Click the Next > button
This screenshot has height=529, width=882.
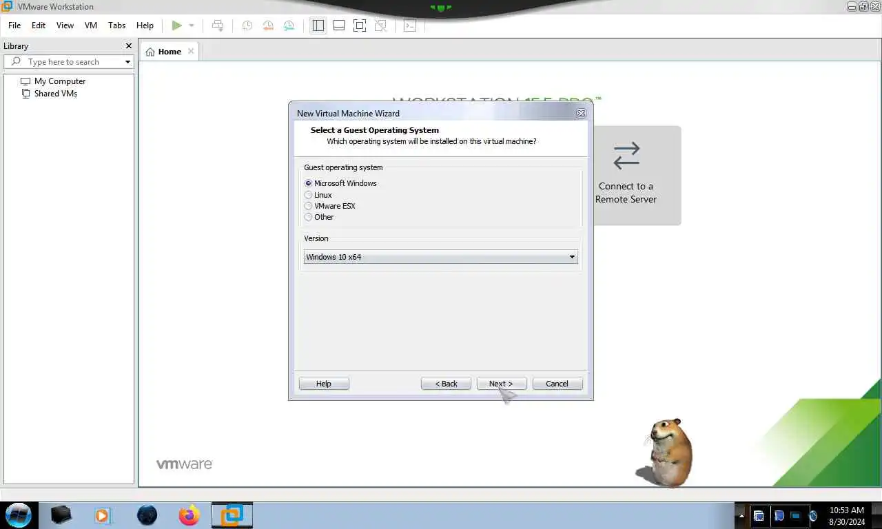coord(502,384)
